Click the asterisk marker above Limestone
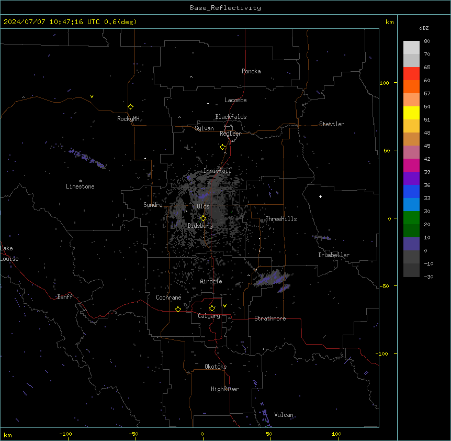Viewport: 451px width, 441px height. (80, 181)
